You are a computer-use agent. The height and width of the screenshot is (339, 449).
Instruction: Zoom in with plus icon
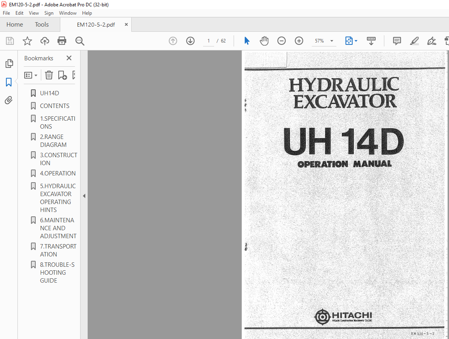tap(299, 41)
